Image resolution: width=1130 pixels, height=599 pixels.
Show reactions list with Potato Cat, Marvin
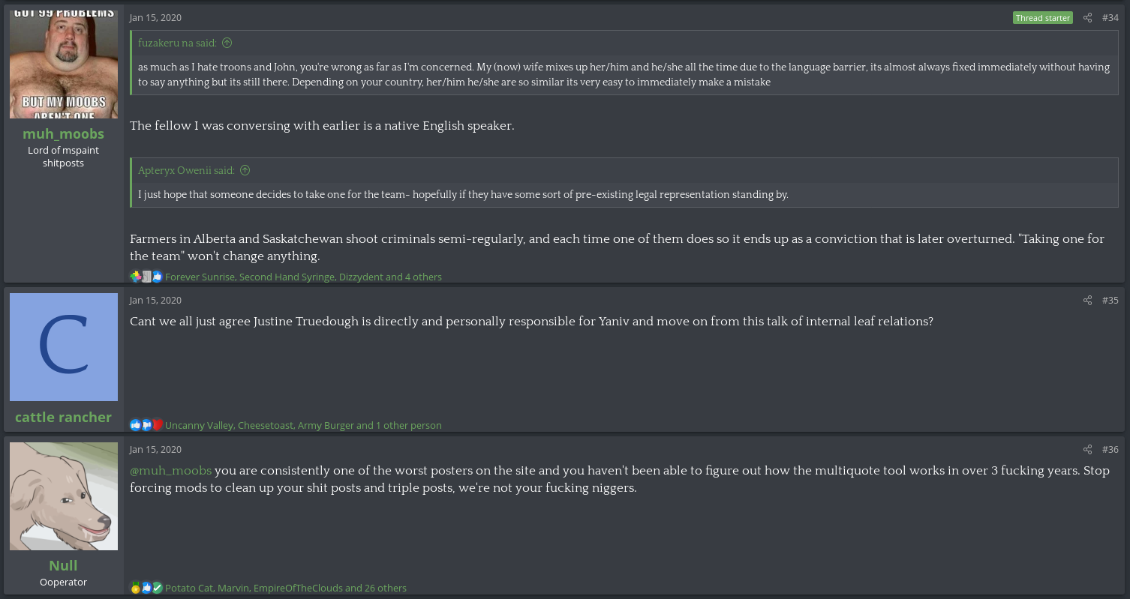(285, 589)
